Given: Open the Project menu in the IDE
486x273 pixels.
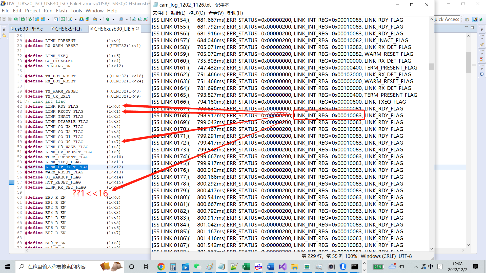Looking at the screenshot, I should point(33,11).
